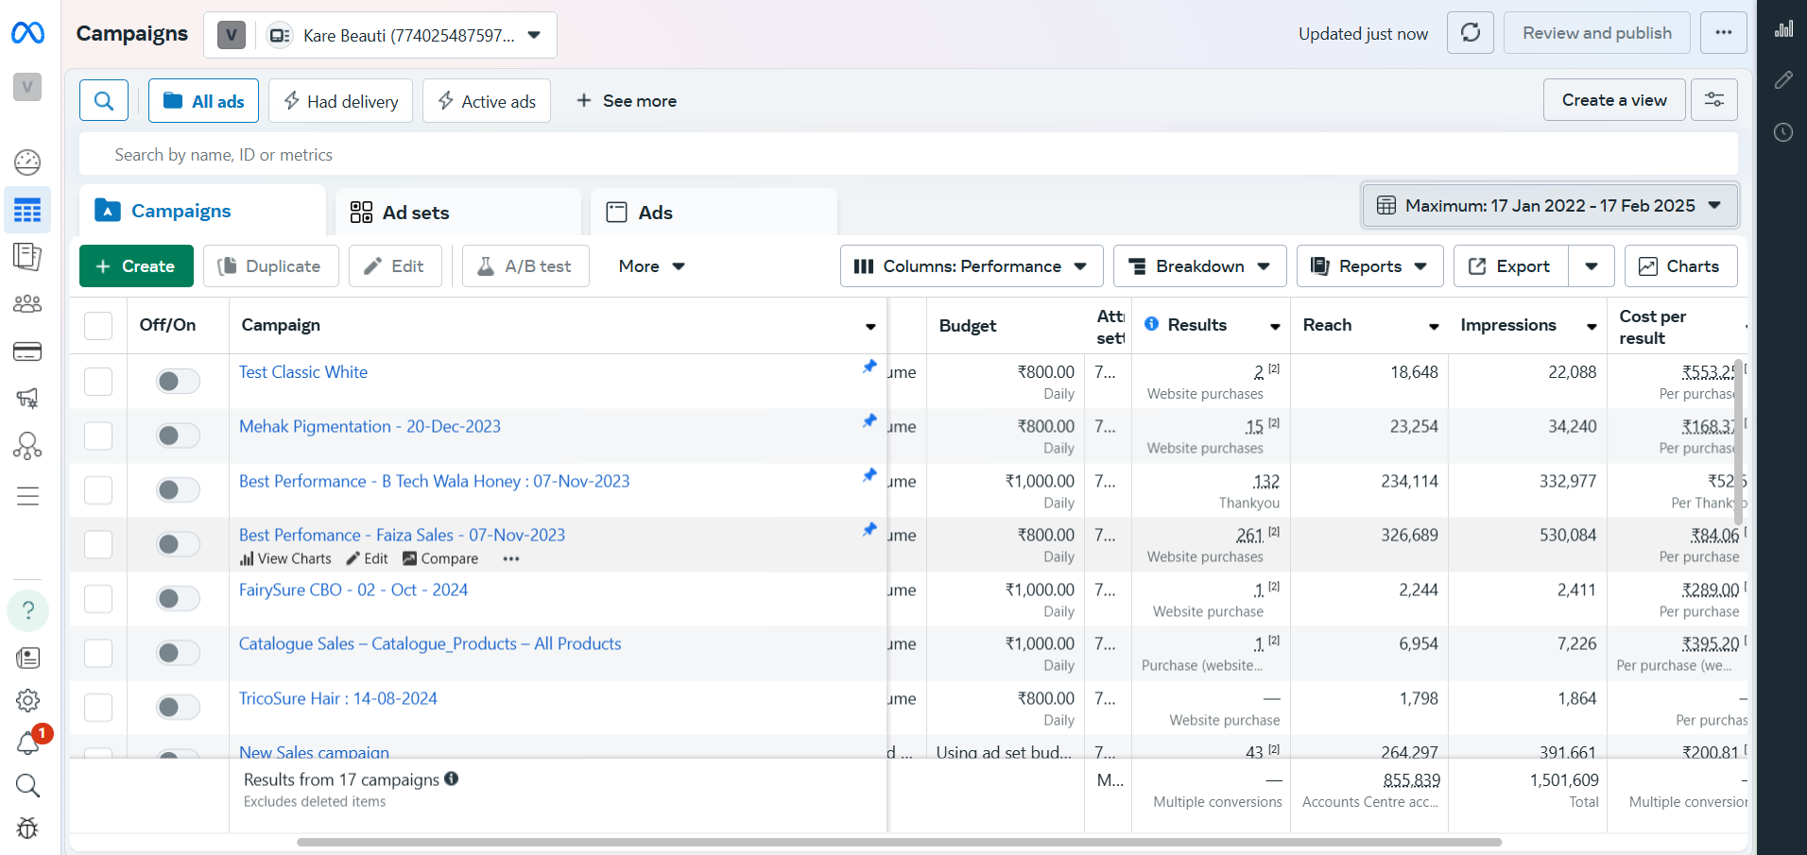The height and width of the screenshot is (855, 1807).
Task: Open the column customization settings icon
Action: coord(1713,100)
